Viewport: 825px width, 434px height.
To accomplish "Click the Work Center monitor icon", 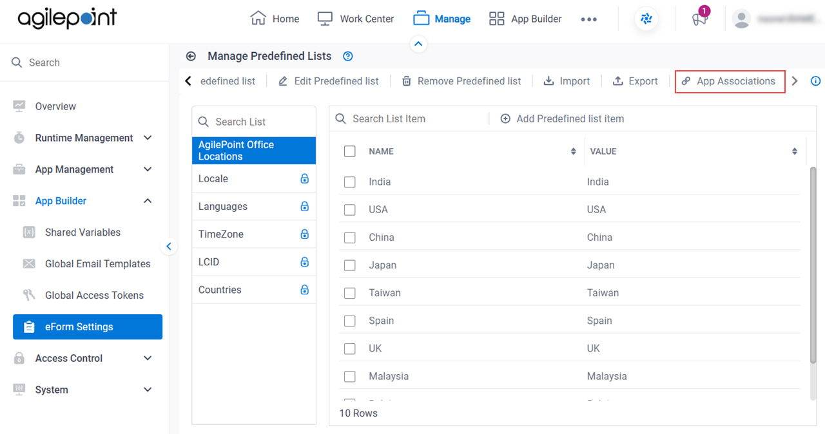I will tap(325, 19).
